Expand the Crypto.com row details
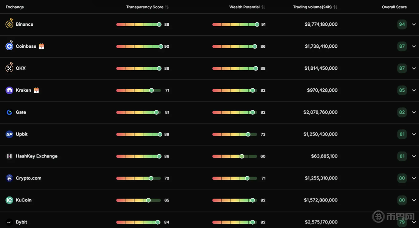Image resolution: width=419 pixels, height=228 pixels. coord(414,178)
